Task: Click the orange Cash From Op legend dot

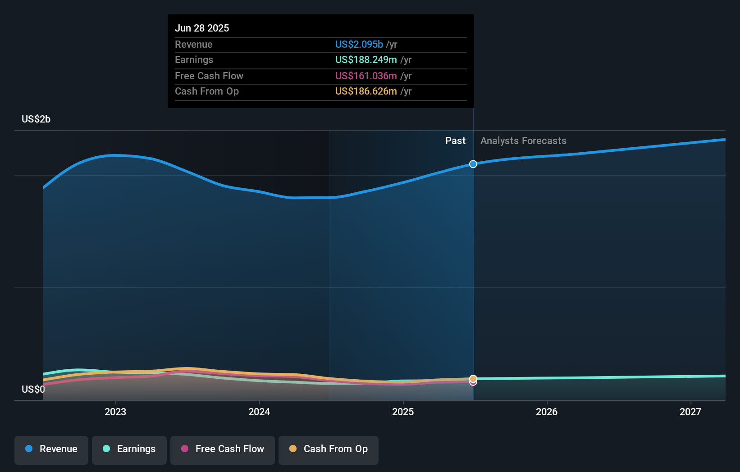Action: point(293,449)
